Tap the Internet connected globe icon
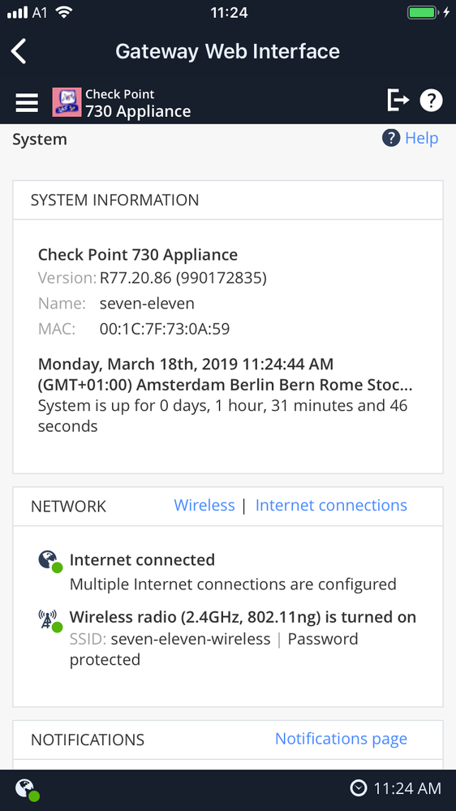 click(x=50, y=563)
